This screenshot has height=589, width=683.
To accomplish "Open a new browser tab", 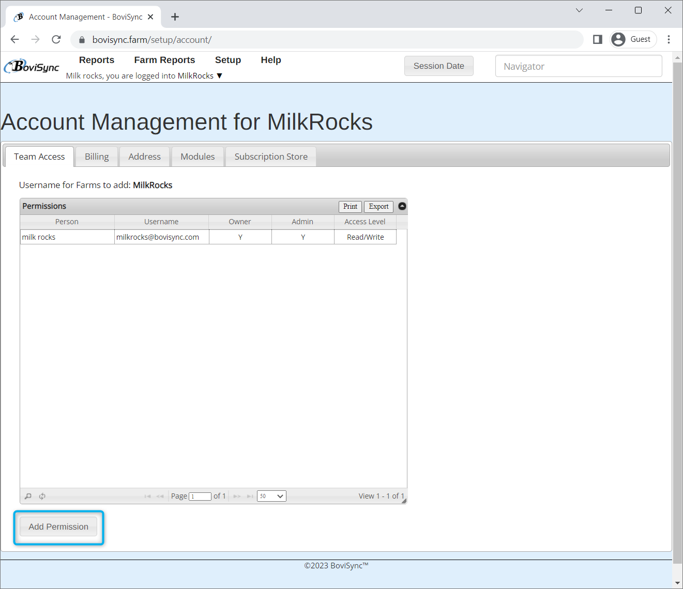I will coord(175,17).
